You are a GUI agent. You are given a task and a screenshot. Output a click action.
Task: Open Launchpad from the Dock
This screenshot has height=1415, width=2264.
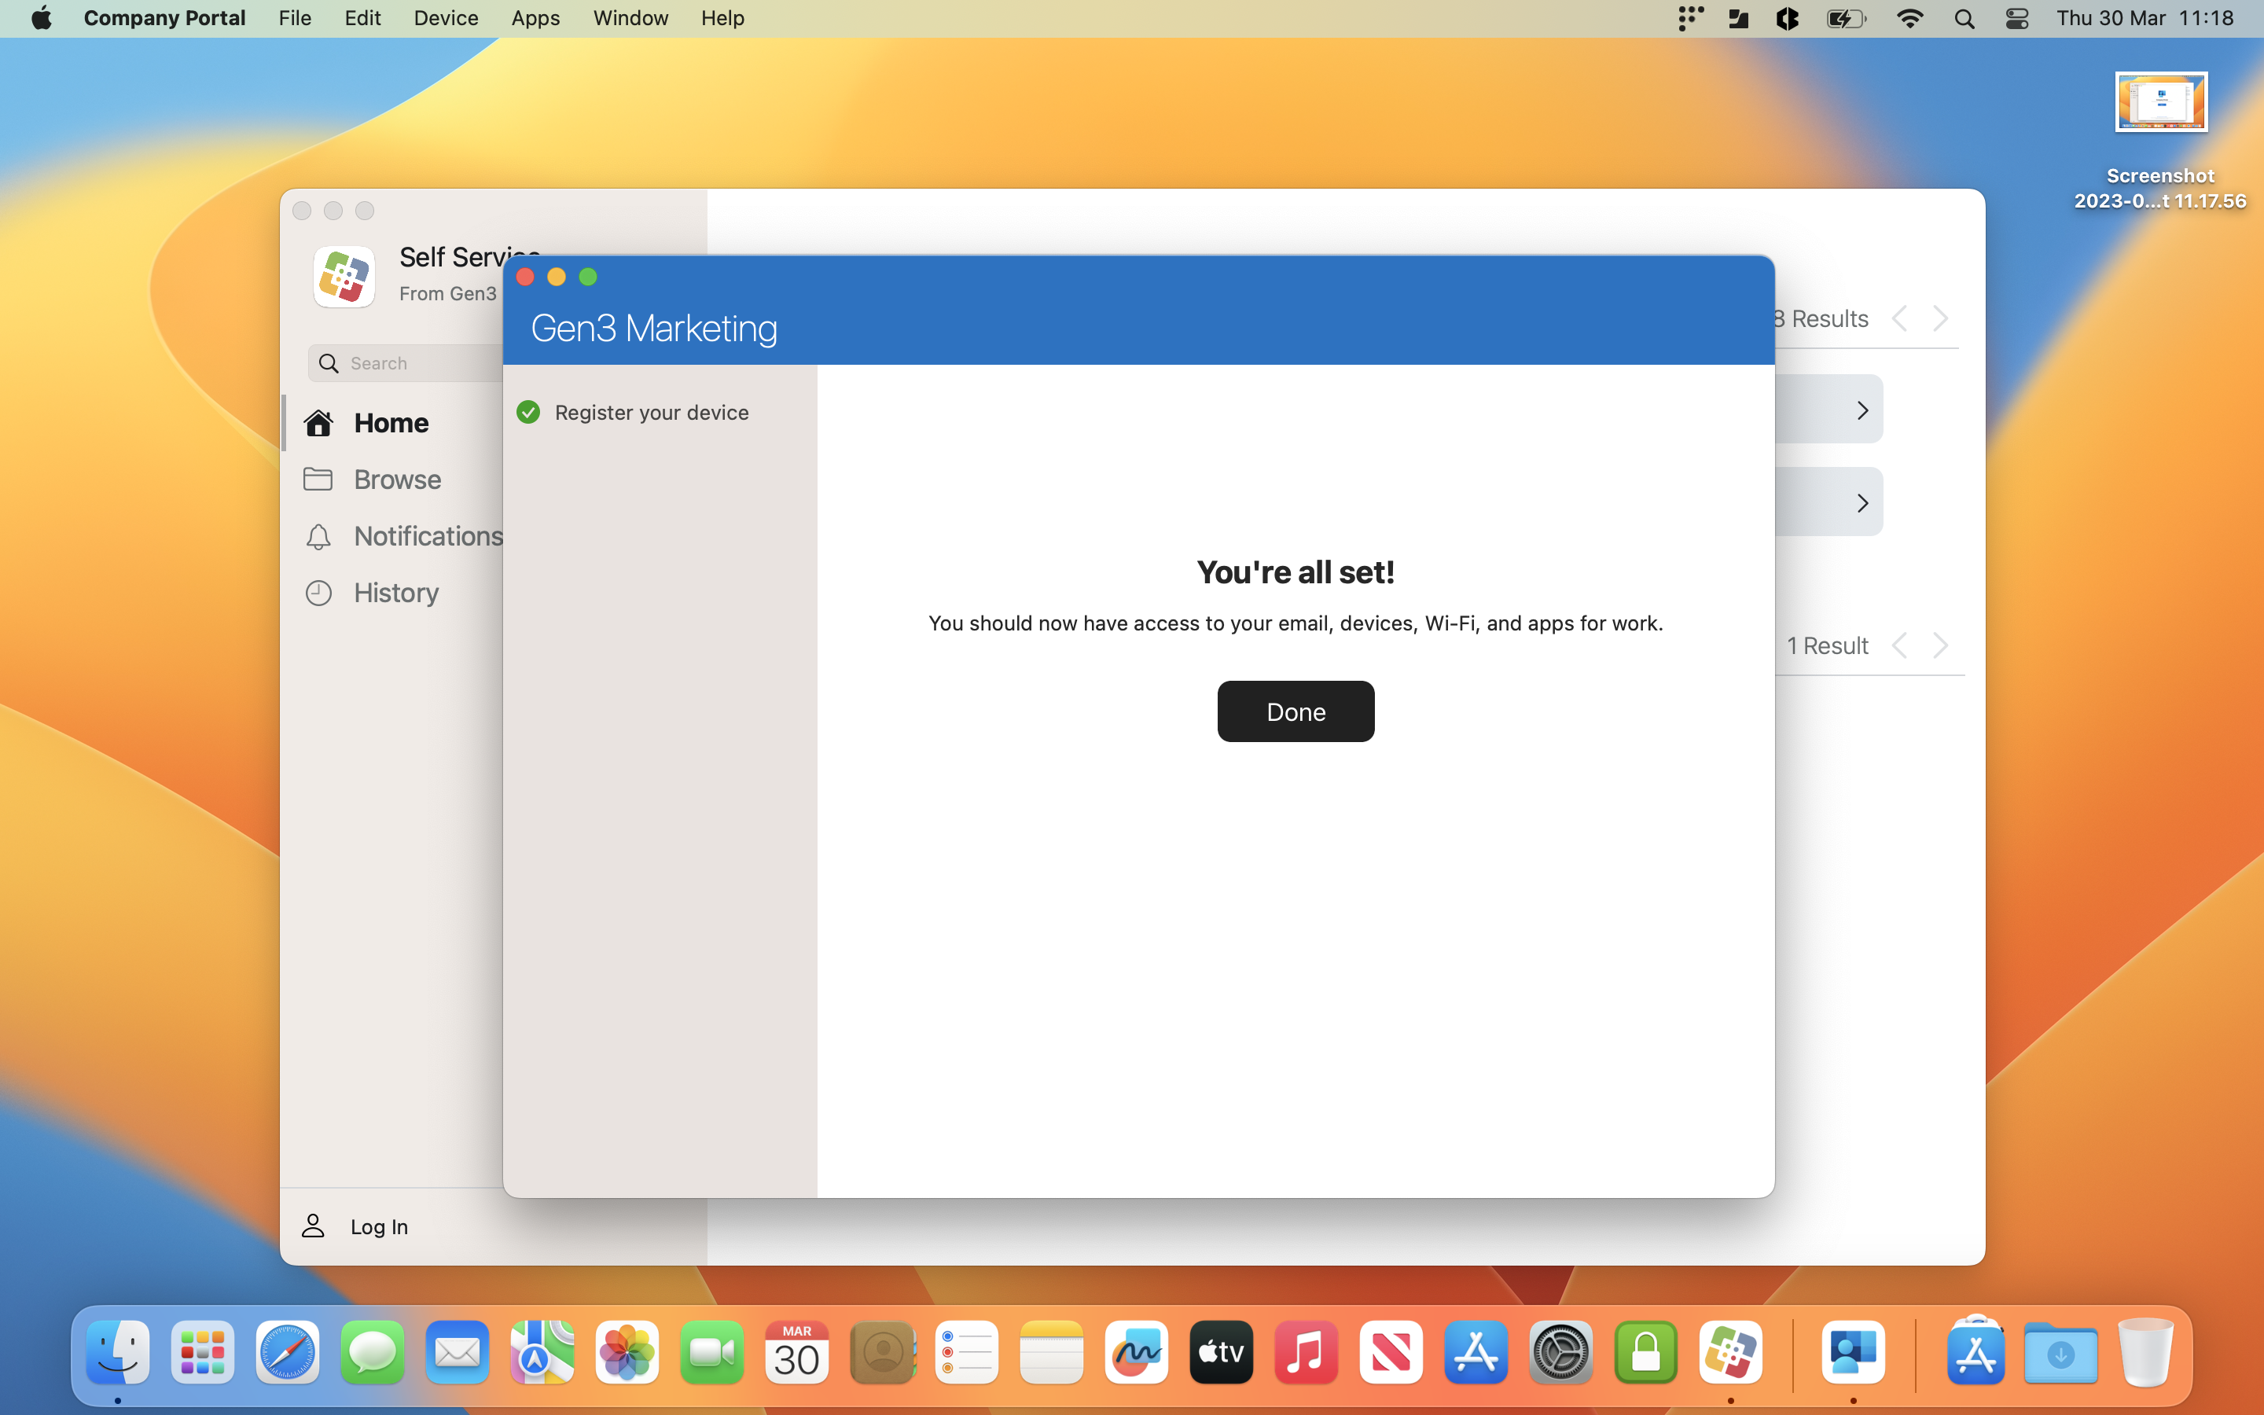203,1352
